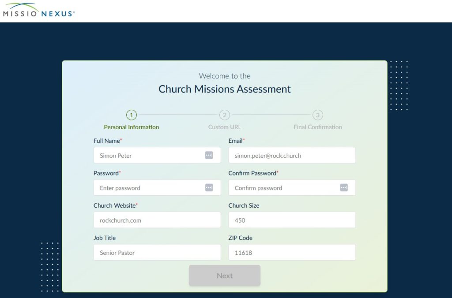
Task: Go to the Custom URL step label
Action: coord(224,127)
